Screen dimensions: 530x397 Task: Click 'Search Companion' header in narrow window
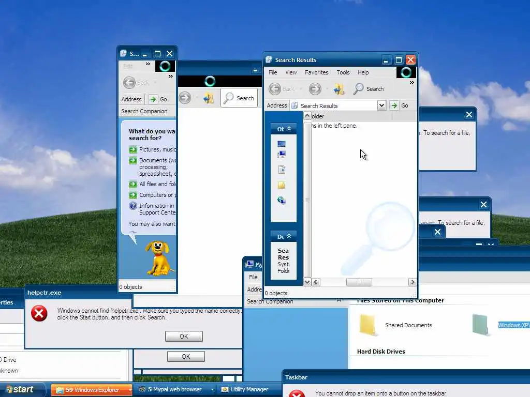point(144,111)
